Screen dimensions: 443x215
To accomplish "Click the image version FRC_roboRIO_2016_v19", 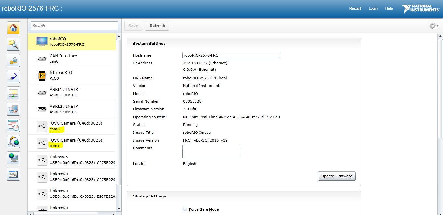I will click(205, 140).
